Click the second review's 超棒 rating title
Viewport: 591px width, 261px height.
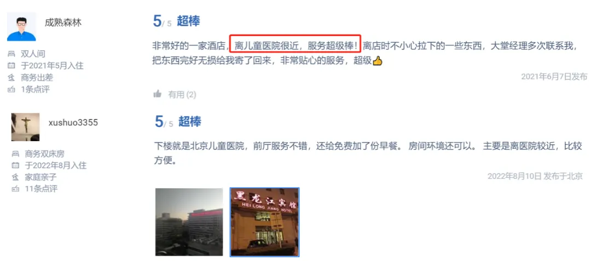click(189, 121)
